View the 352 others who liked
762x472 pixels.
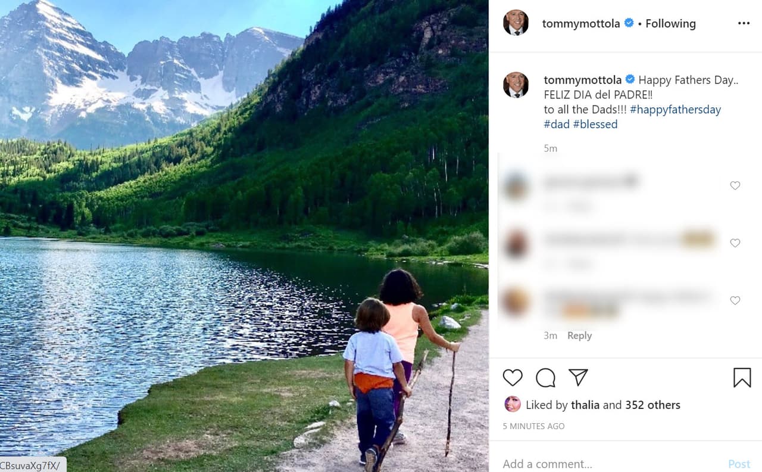click(652, 405)
